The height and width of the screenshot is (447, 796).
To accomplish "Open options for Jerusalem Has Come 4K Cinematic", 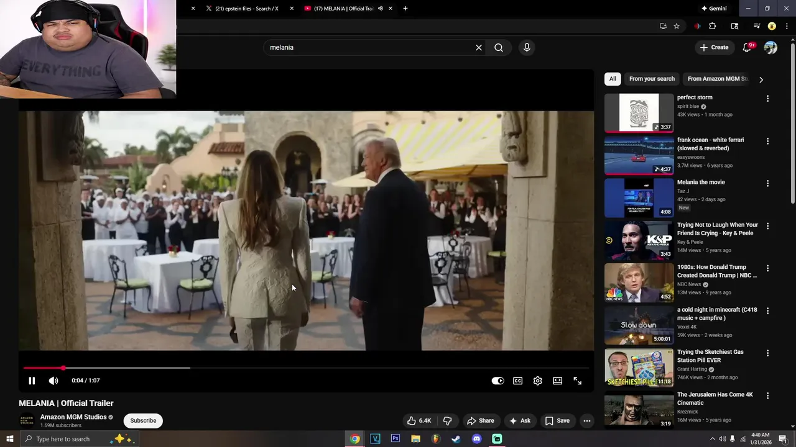I will click(x=767, y=395).
